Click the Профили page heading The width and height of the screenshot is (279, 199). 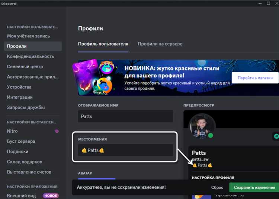(x=90, y=29)
